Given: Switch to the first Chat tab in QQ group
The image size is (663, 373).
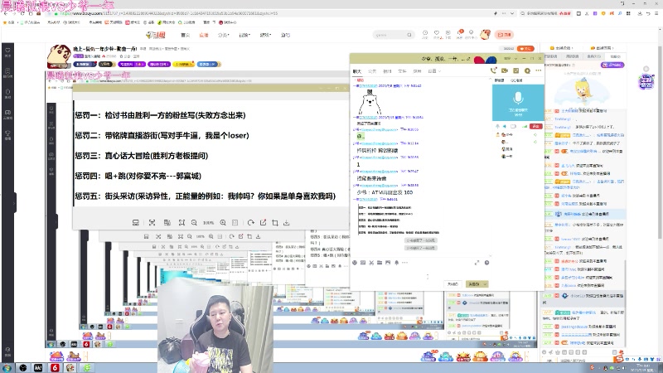Looking at the screenshot, I should coord(357,71).
